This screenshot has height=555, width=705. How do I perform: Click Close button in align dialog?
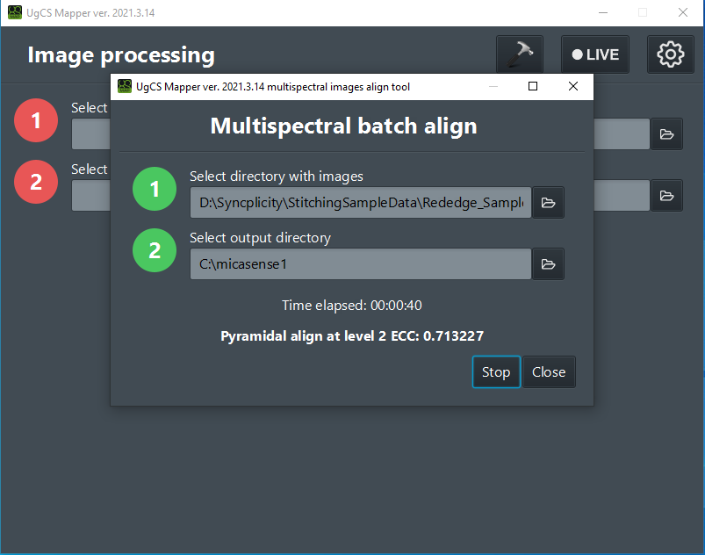click(549, 372)
